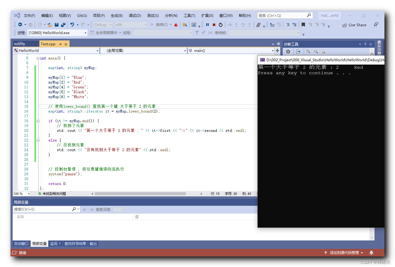The height and width of the screenshot is (267, 395).
Task: Toggle a bookmark with the bookmark icon
Action: pos(304,25)
